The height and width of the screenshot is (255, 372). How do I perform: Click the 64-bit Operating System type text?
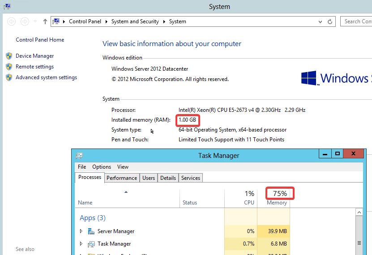point(232,130)
